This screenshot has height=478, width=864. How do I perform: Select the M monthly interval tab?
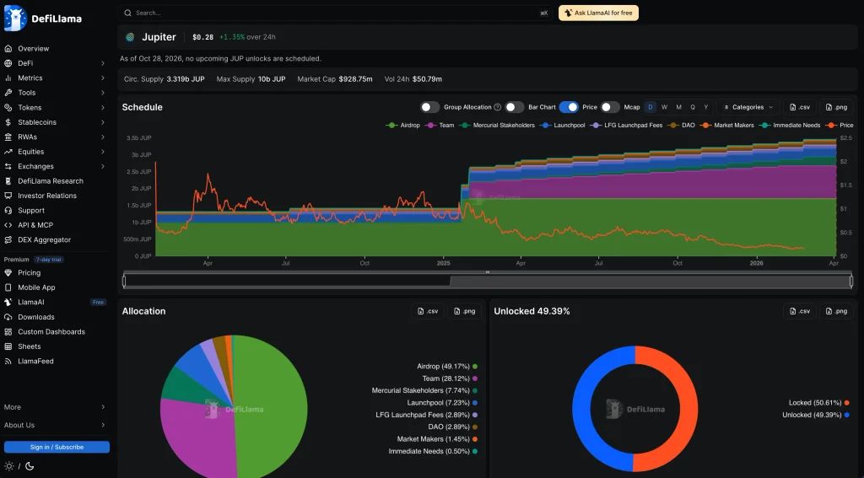pos(678,107)
